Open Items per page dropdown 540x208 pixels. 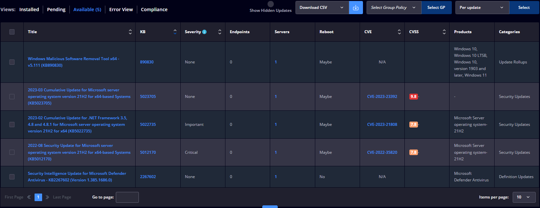pyautogui.click(x=524, y=197)
